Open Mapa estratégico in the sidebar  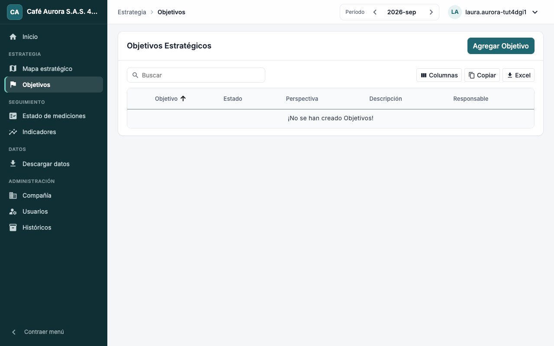[54, 69]
